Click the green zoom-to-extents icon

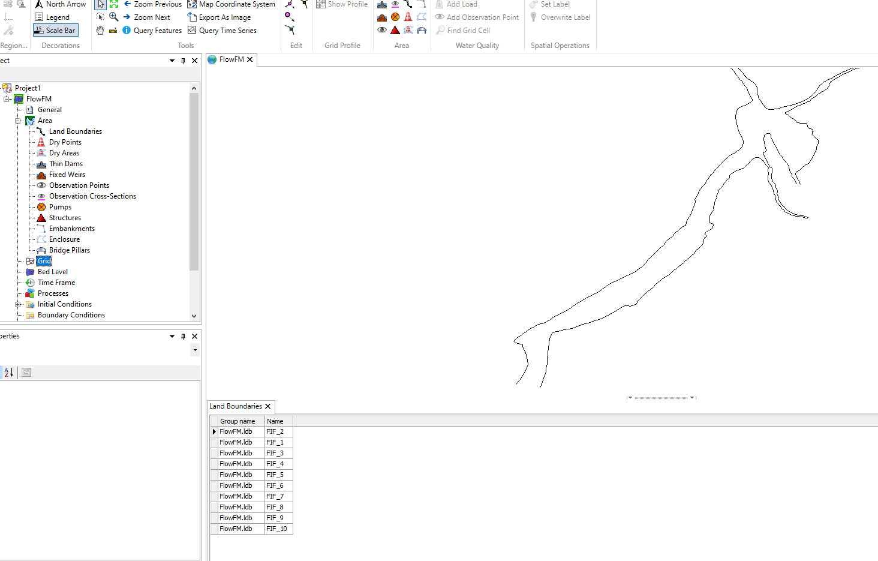click(114, 4)
